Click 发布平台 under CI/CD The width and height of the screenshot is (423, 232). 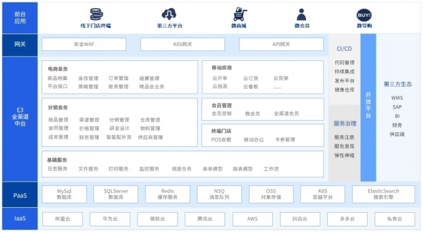tap(345, 81)
